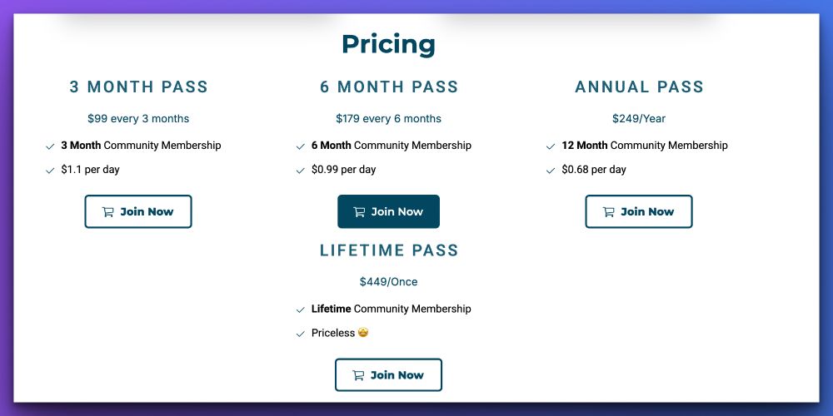
Task: Click cart icon in 3 Month Pass button
Action: (107, 211)
